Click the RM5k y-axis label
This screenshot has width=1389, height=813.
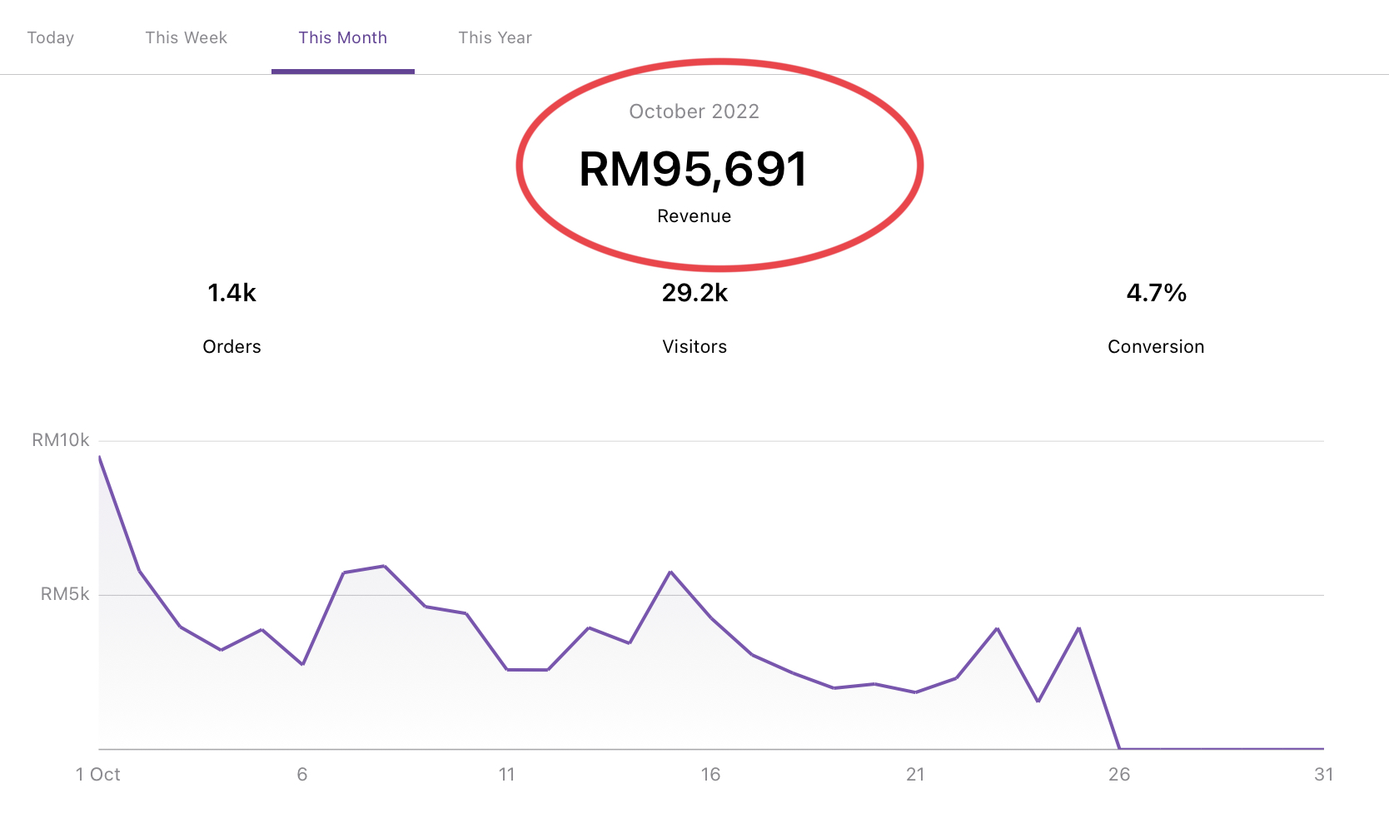click(65, 594)
